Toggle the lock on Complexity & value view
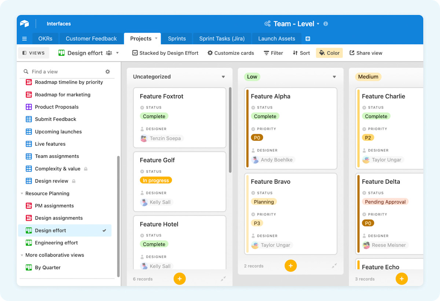The image size is (440, 301). coord(86,168)
